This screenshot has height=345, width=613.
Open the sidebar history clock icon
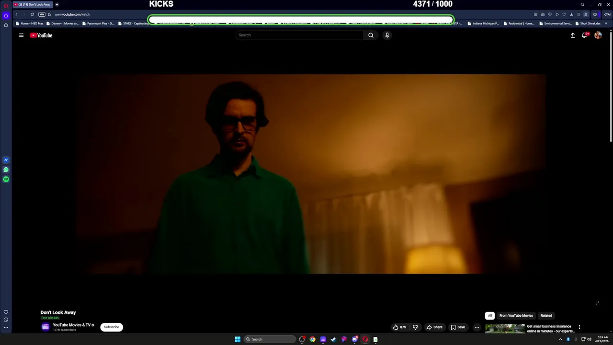pos(6,320)
